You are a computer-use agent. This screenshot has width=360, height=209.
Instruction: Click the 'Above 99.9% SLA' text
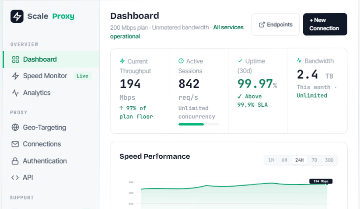(252, 101)
